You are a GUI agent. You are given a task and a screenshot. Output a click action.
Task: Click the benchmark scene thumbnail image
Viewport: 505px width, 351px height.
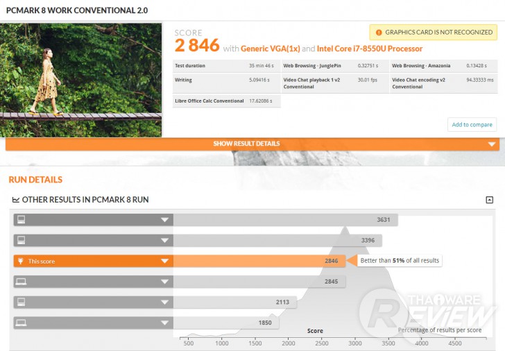coord(81,80)
